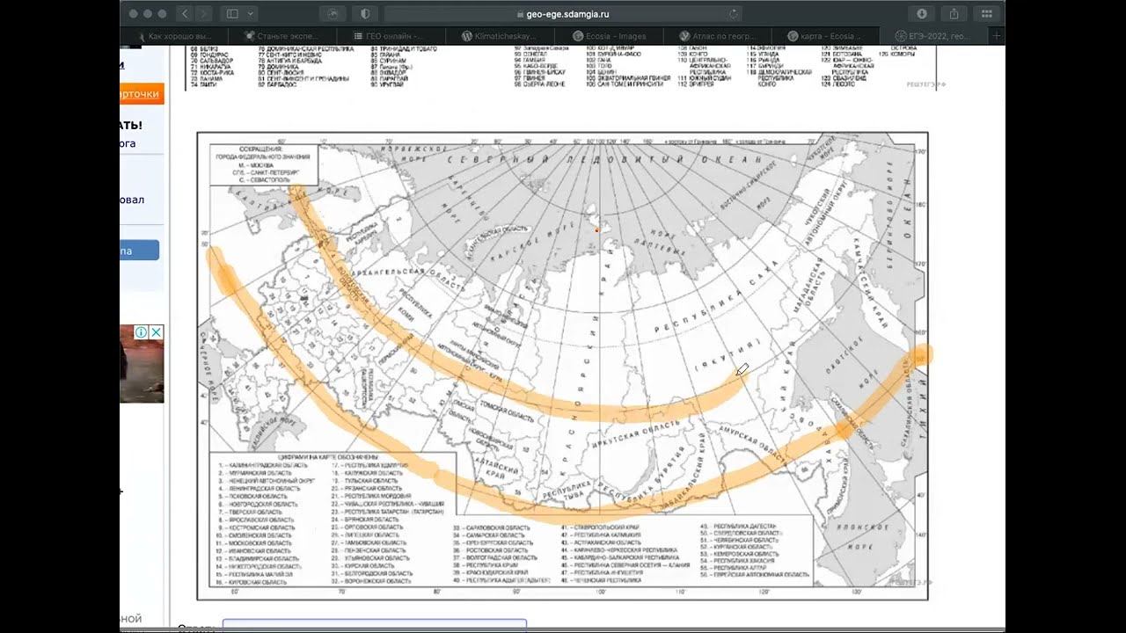The height and width of the screenshot is (633, 1126).
Task: Close the advertisement with X icon
Action: coord(156,332)
